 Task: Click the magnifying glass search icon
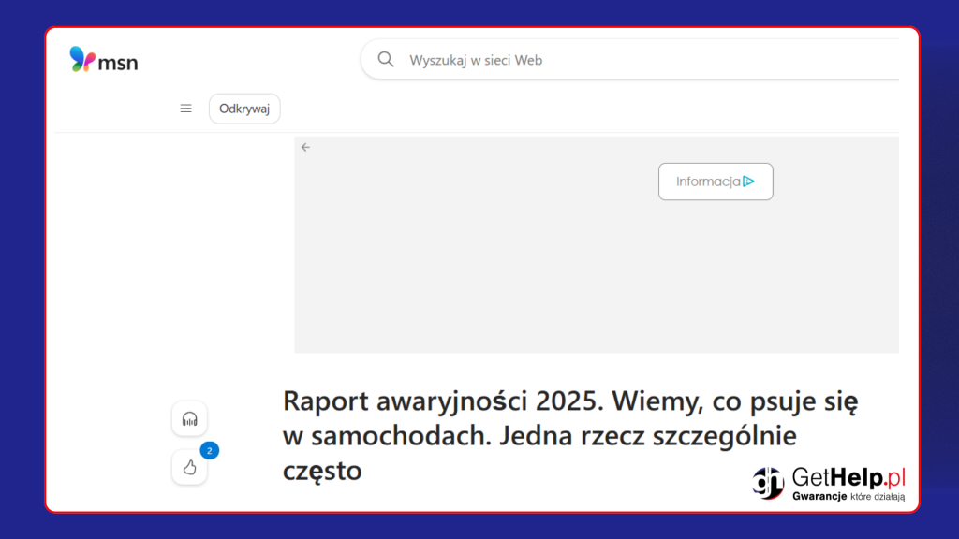385,60
